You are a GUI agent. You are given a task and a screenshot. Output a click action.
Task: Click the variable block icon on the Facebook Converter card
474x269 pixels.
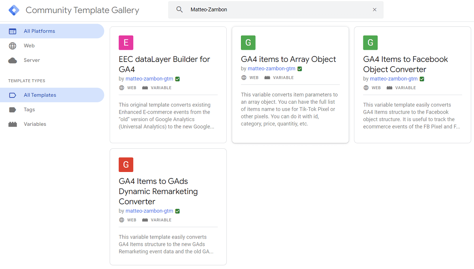click(x=389, y=88)
